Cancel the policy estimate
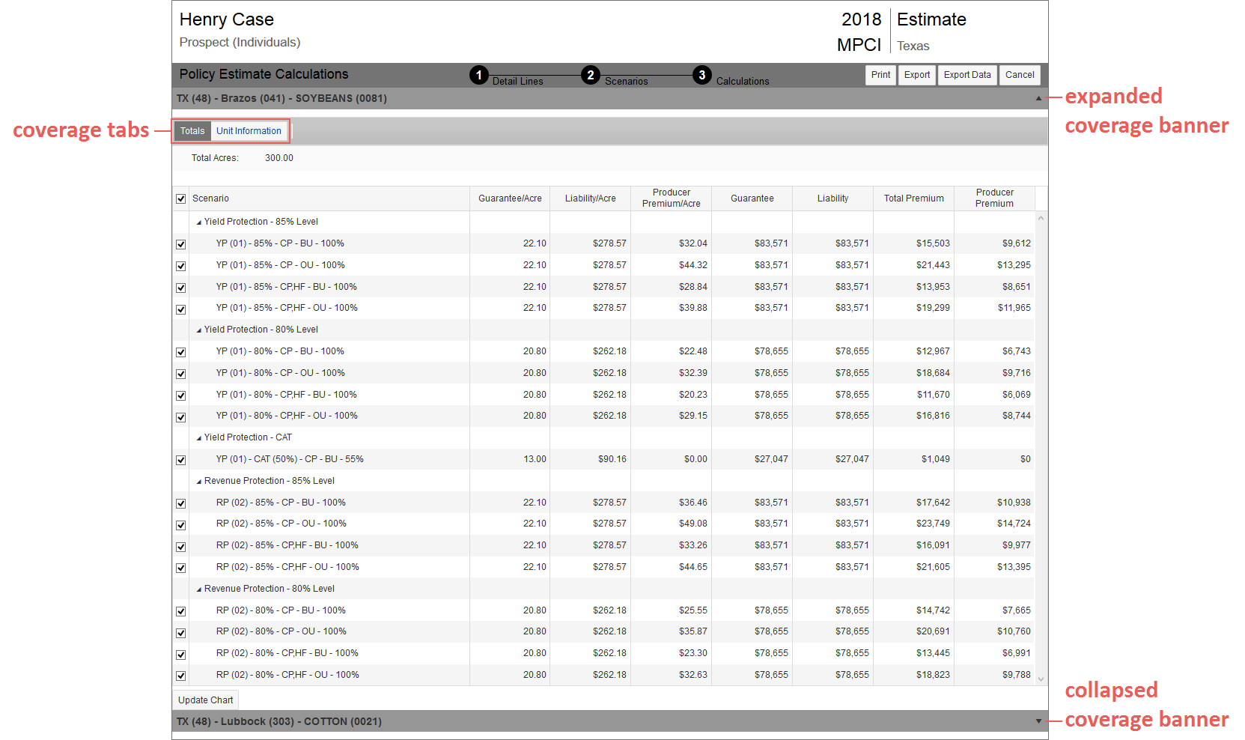The image size is (1245, 740). [x=1020, y=75]
